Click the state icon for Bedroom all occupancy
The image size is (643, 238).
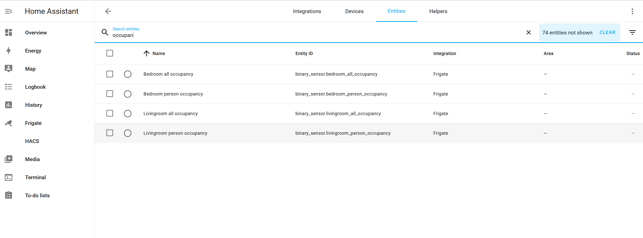(x=128, y=74)
